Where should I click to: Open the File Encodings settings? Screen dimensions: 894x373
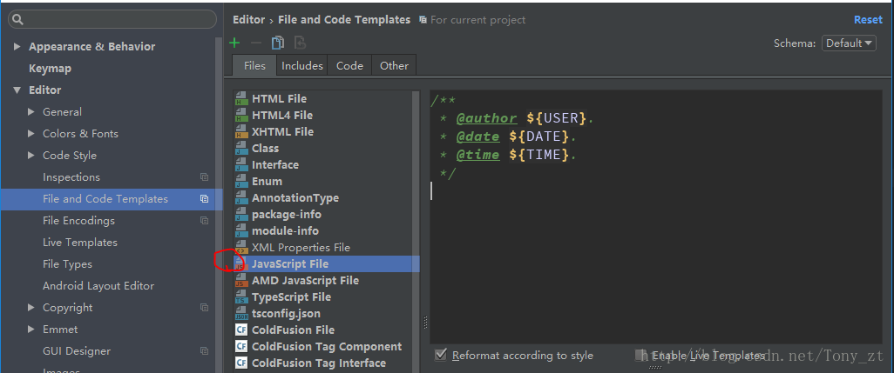pyautogui.click(x=78, y=221)
